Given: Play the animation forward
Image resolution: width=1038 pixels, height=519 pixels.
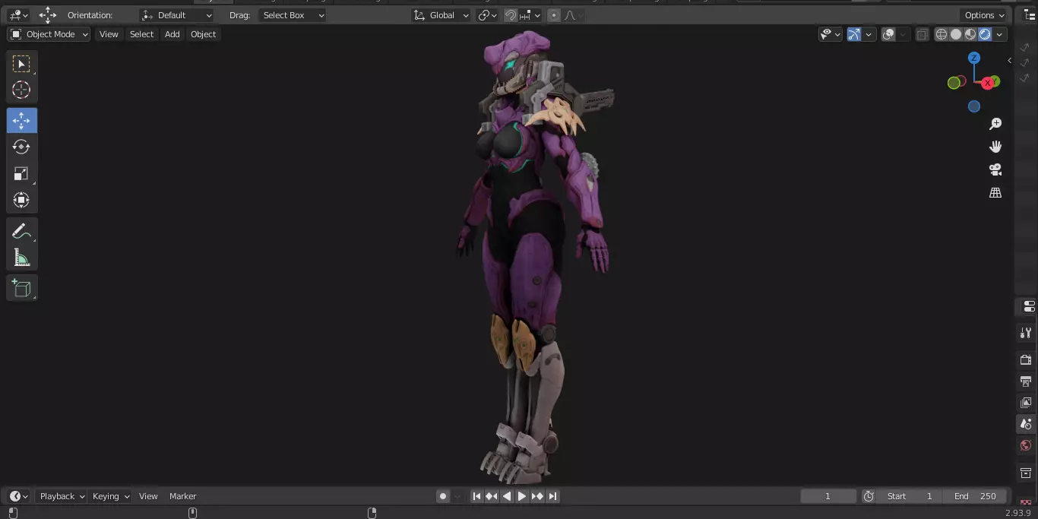Looking at the screenshot, I should pos(522,496).
